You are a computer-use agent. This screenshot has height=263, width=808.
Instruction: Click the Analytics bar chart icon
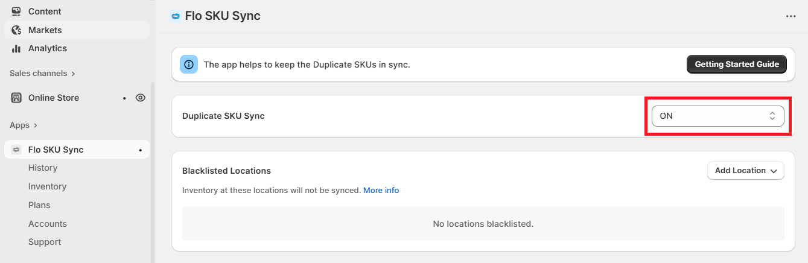(x=16, y=48)
